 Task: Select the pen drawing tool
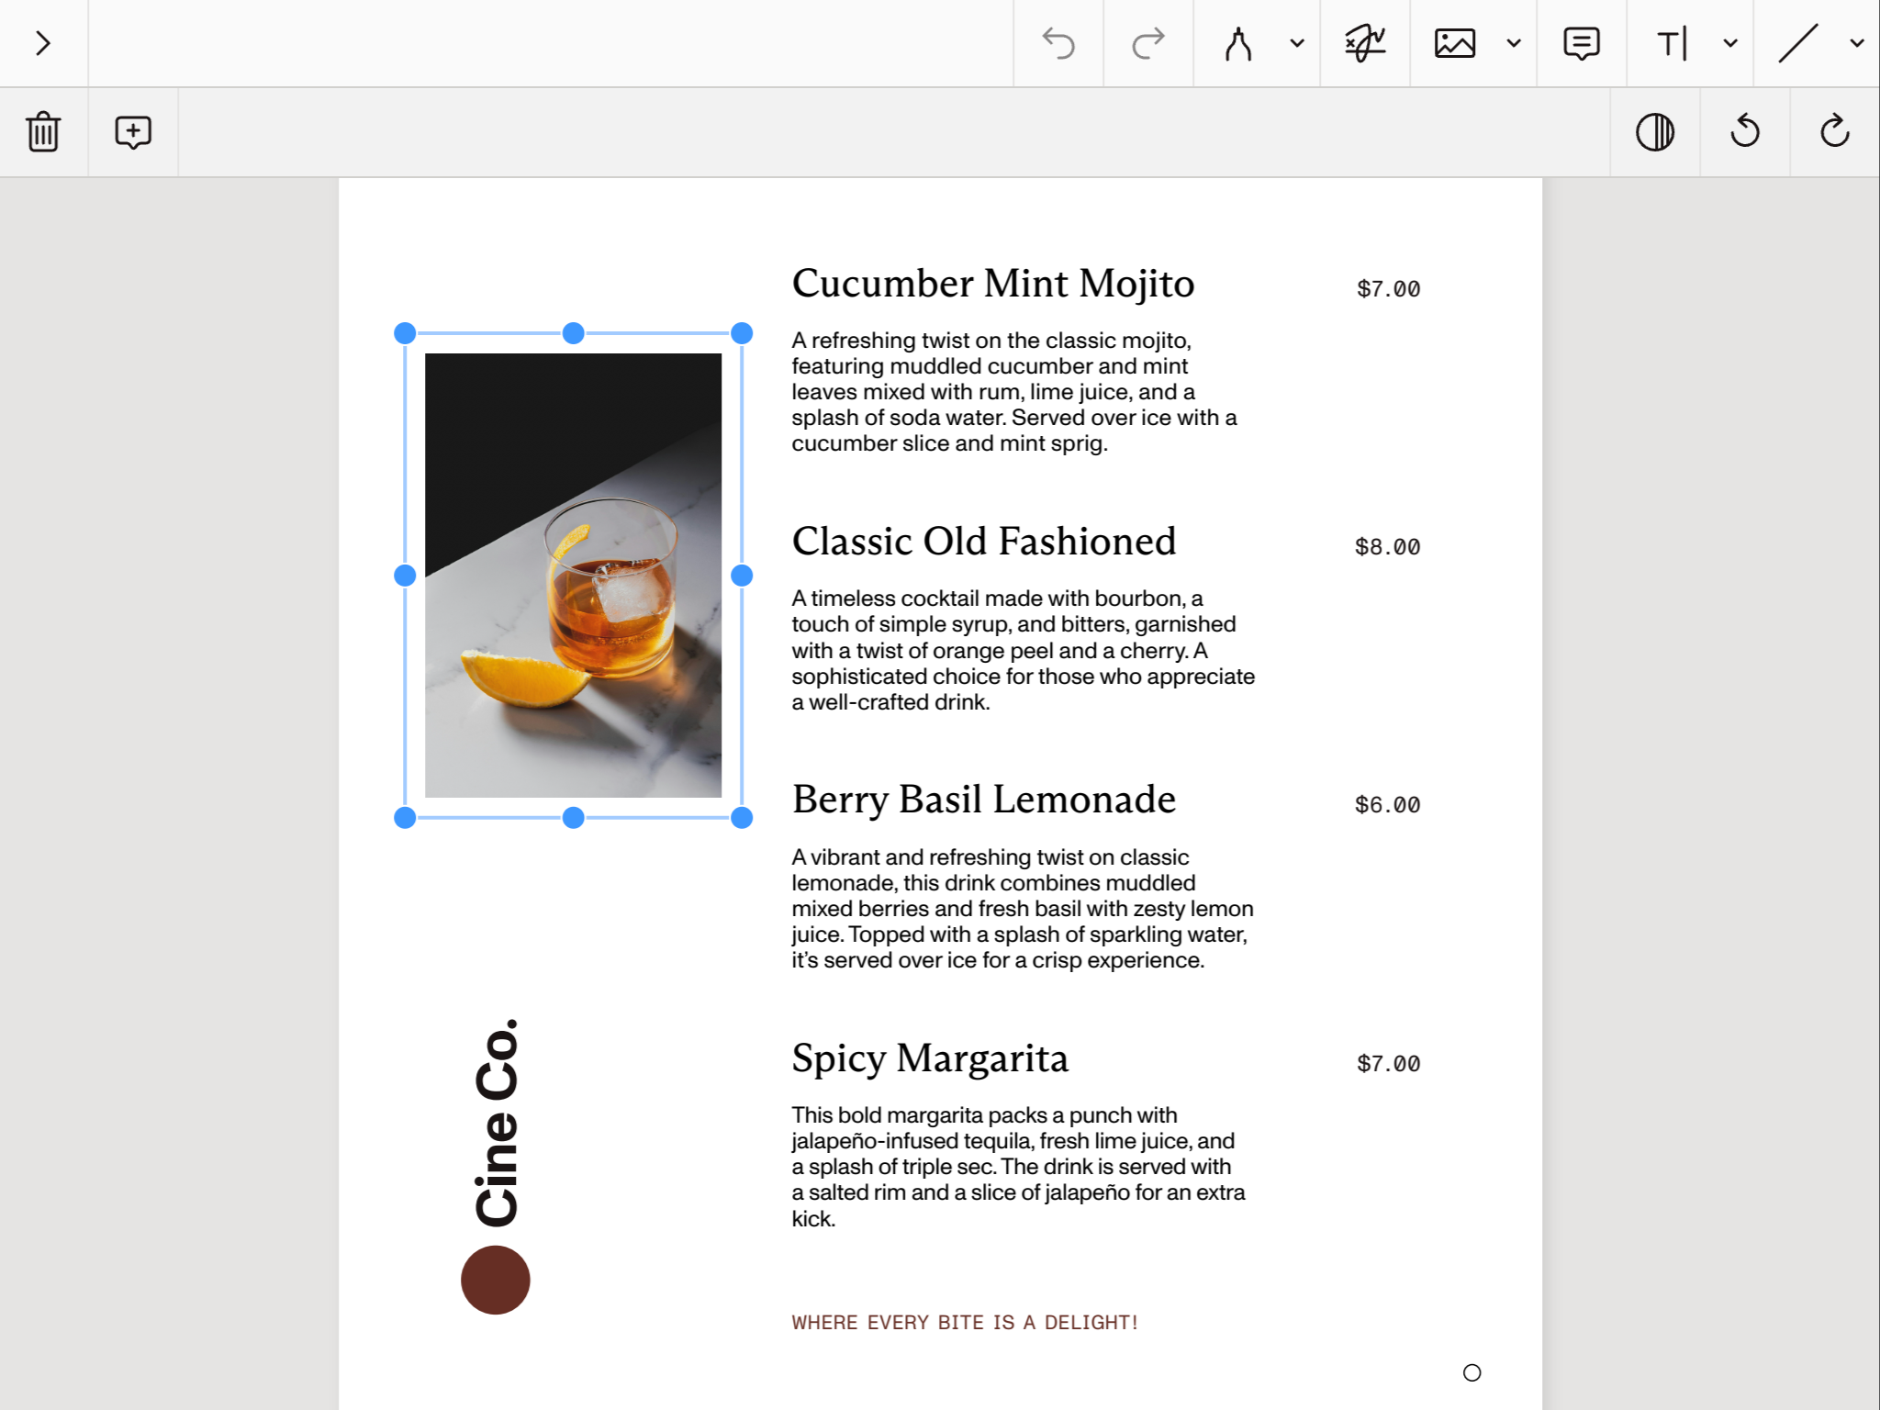tap(1238, 43)
